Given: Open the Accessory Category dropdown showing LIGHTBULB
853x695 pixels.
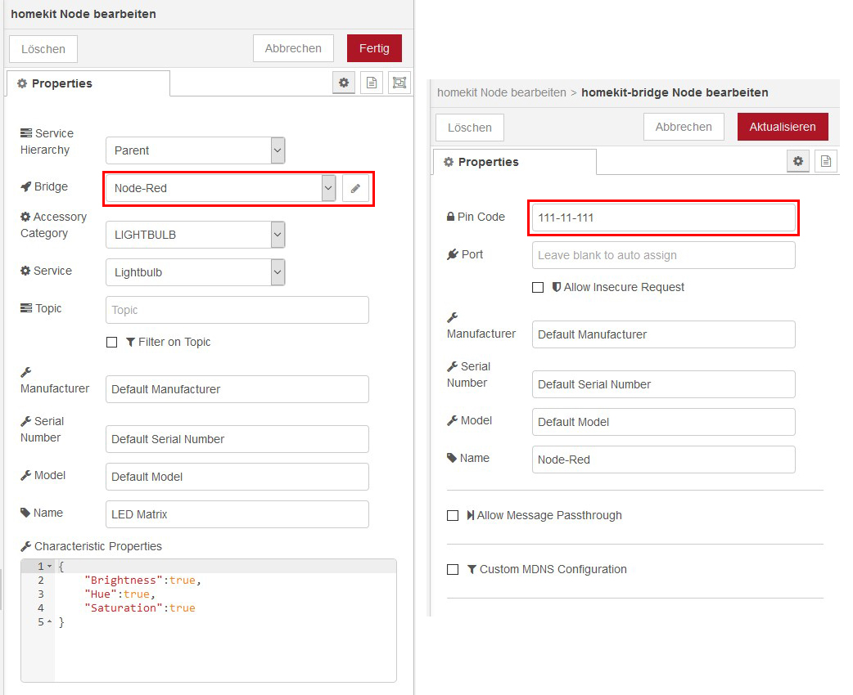Looking at the screenshot, I should point(196,235).
